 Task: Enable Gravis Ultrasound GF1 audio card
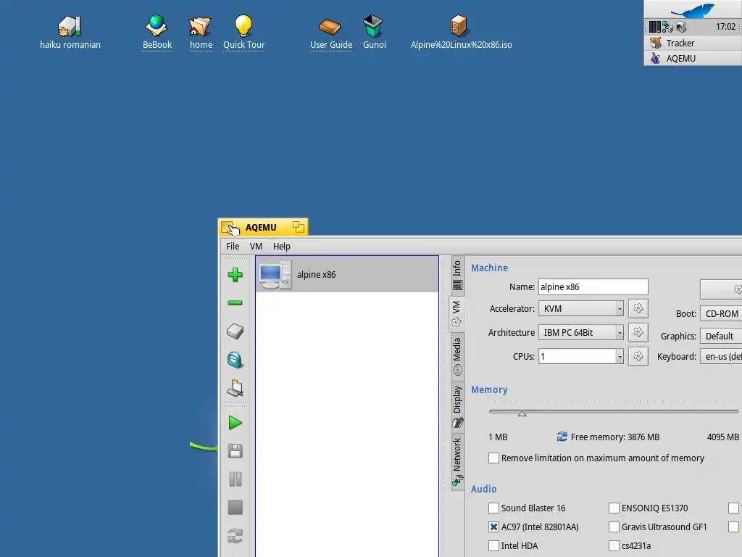click(x=614, y=527)
